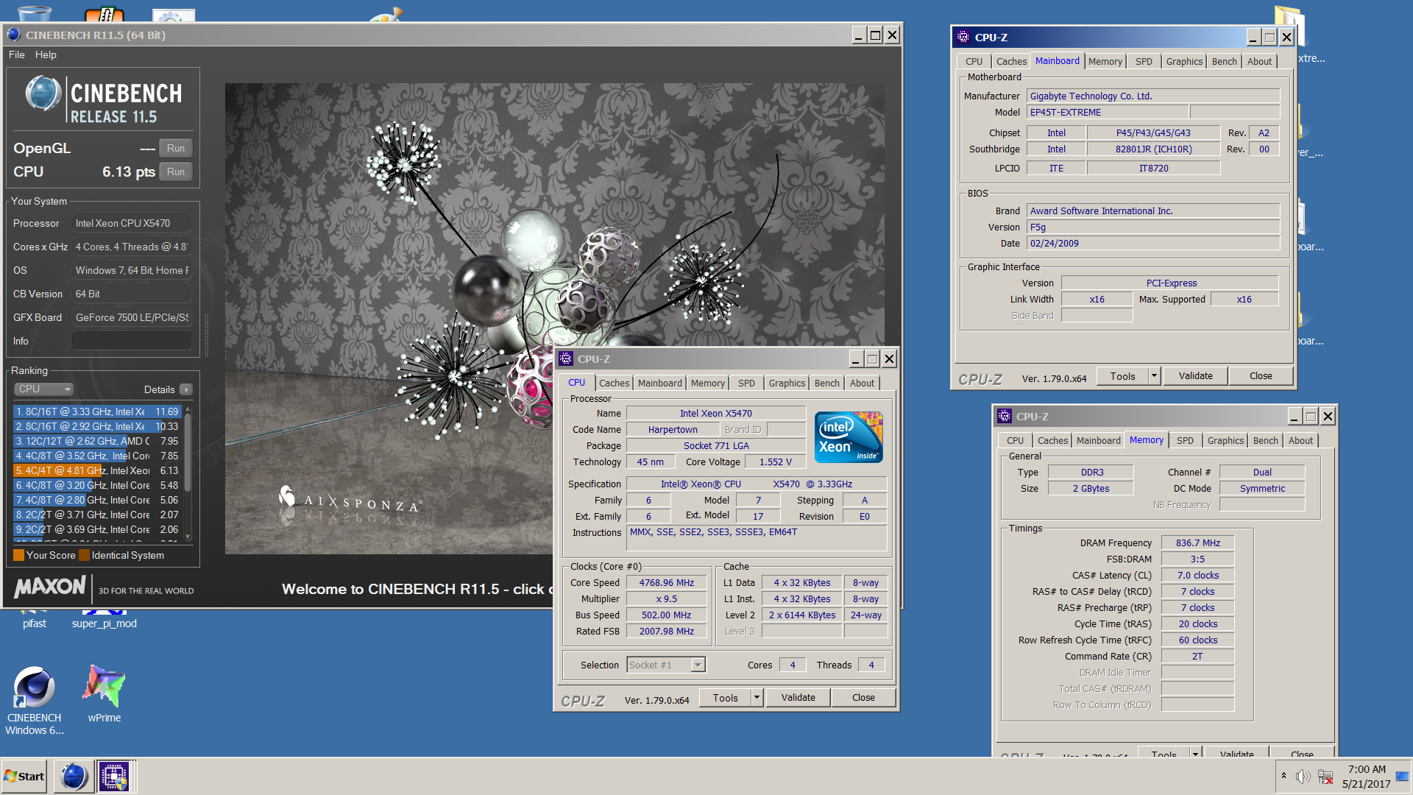
Task: Click the orange Your Score color swatch
Action: (18, 555)
